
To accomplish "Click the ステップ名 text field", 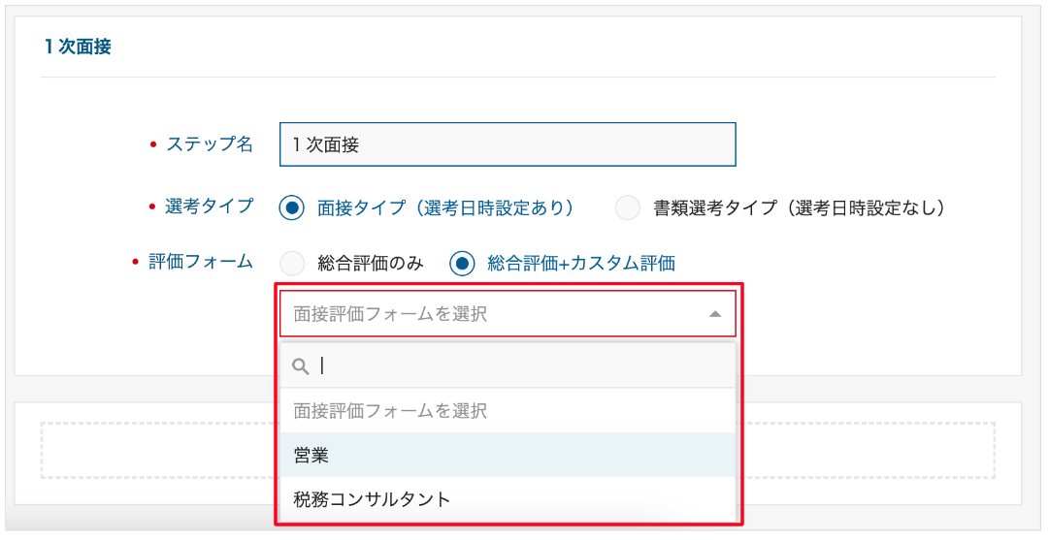I will click(x=507, y=144).
